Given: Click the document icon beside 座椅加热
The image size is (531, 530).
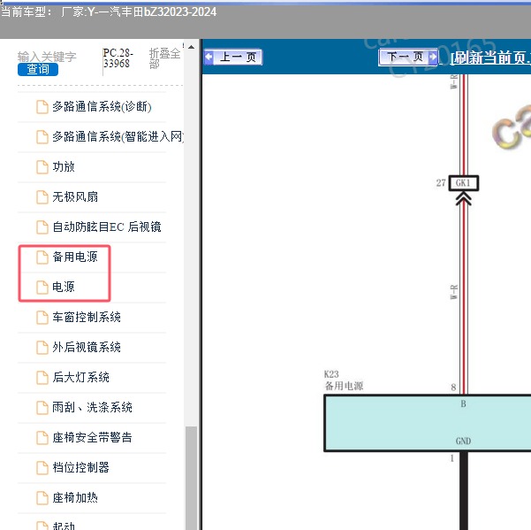Looking at the screenshot, I should 42,498.
